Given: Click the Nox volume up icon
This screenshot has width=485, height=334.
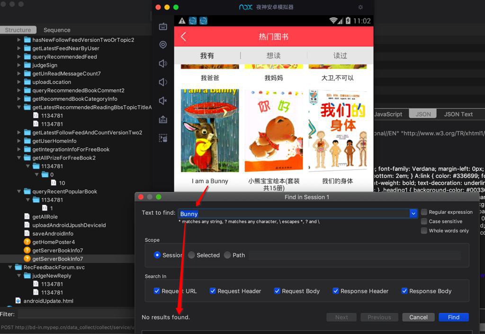Looking at the screenshot, I should coord(163,63).
